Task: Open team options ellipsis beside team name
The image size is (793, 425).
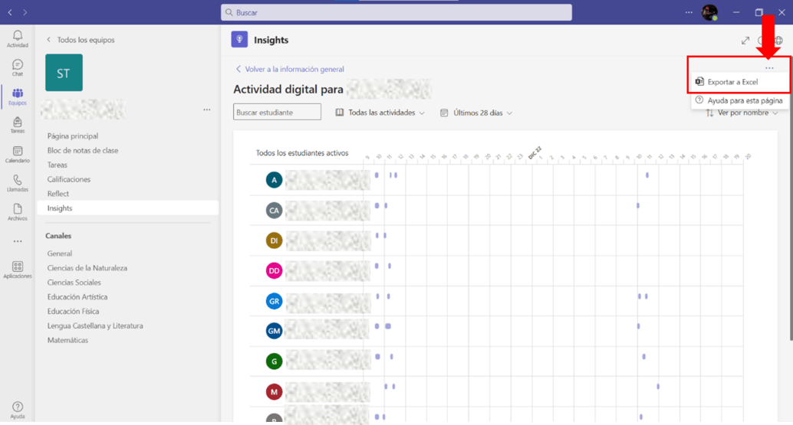Action: 207,110
